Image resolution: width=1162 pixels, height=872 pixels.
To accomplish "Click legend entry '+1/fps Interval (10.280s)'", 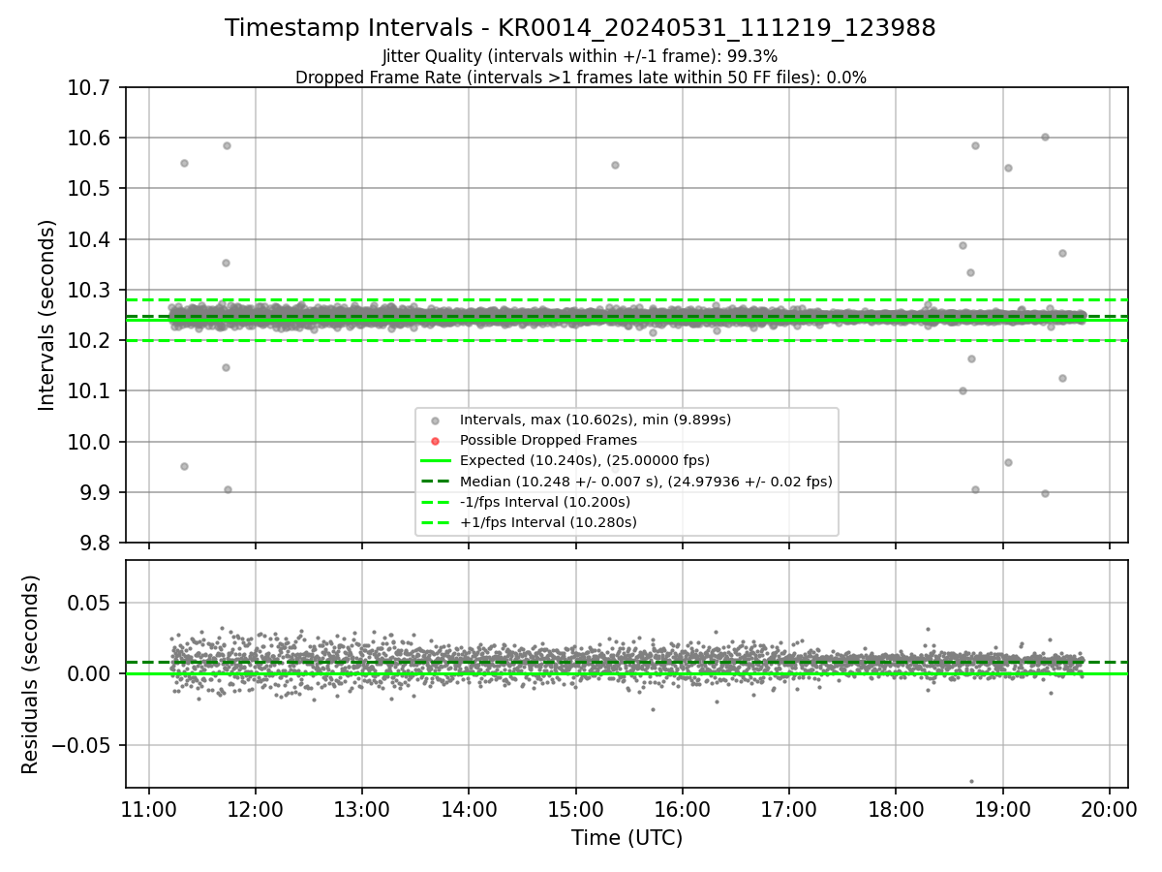I will 548,522.
